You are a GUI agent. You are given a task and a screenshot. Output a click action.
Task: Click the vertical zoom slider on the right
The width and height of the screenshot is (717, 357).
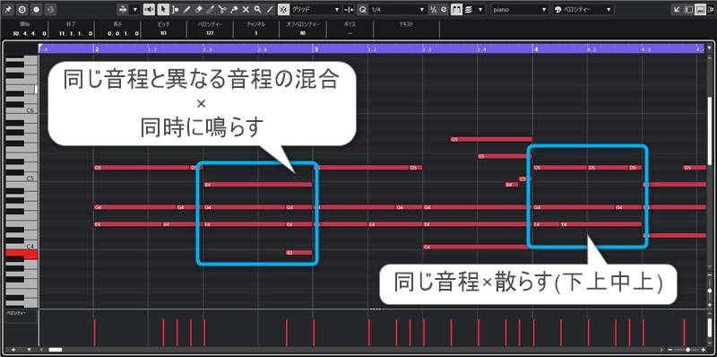[710, 292]
